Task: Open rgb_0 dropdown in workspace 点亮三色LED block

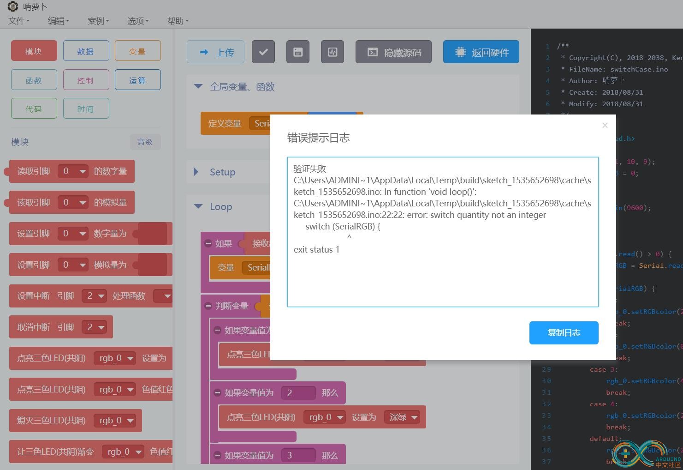Action: [x=325, y=417]
